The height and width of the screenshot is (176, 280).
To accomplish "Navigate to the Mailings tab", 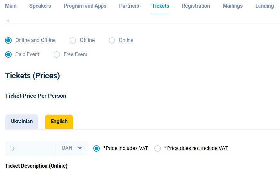I will [x=233, y=6].
